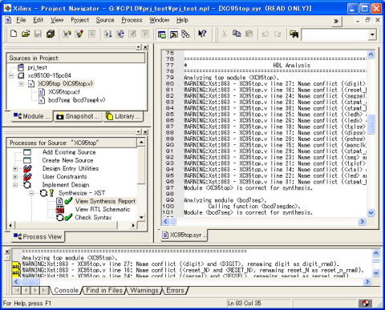385x310 pixels.
Task: Open the Process menu
Action: point(132,20)
